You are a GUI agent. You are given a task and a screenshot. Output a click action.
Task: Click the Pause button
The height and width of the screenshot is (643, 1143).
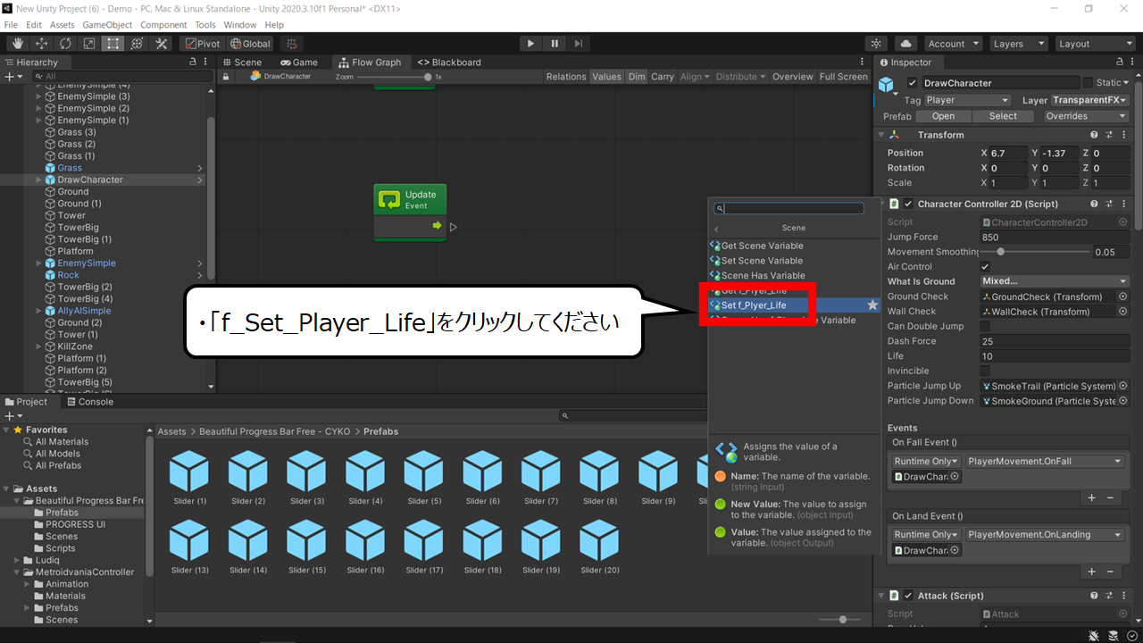555,43
